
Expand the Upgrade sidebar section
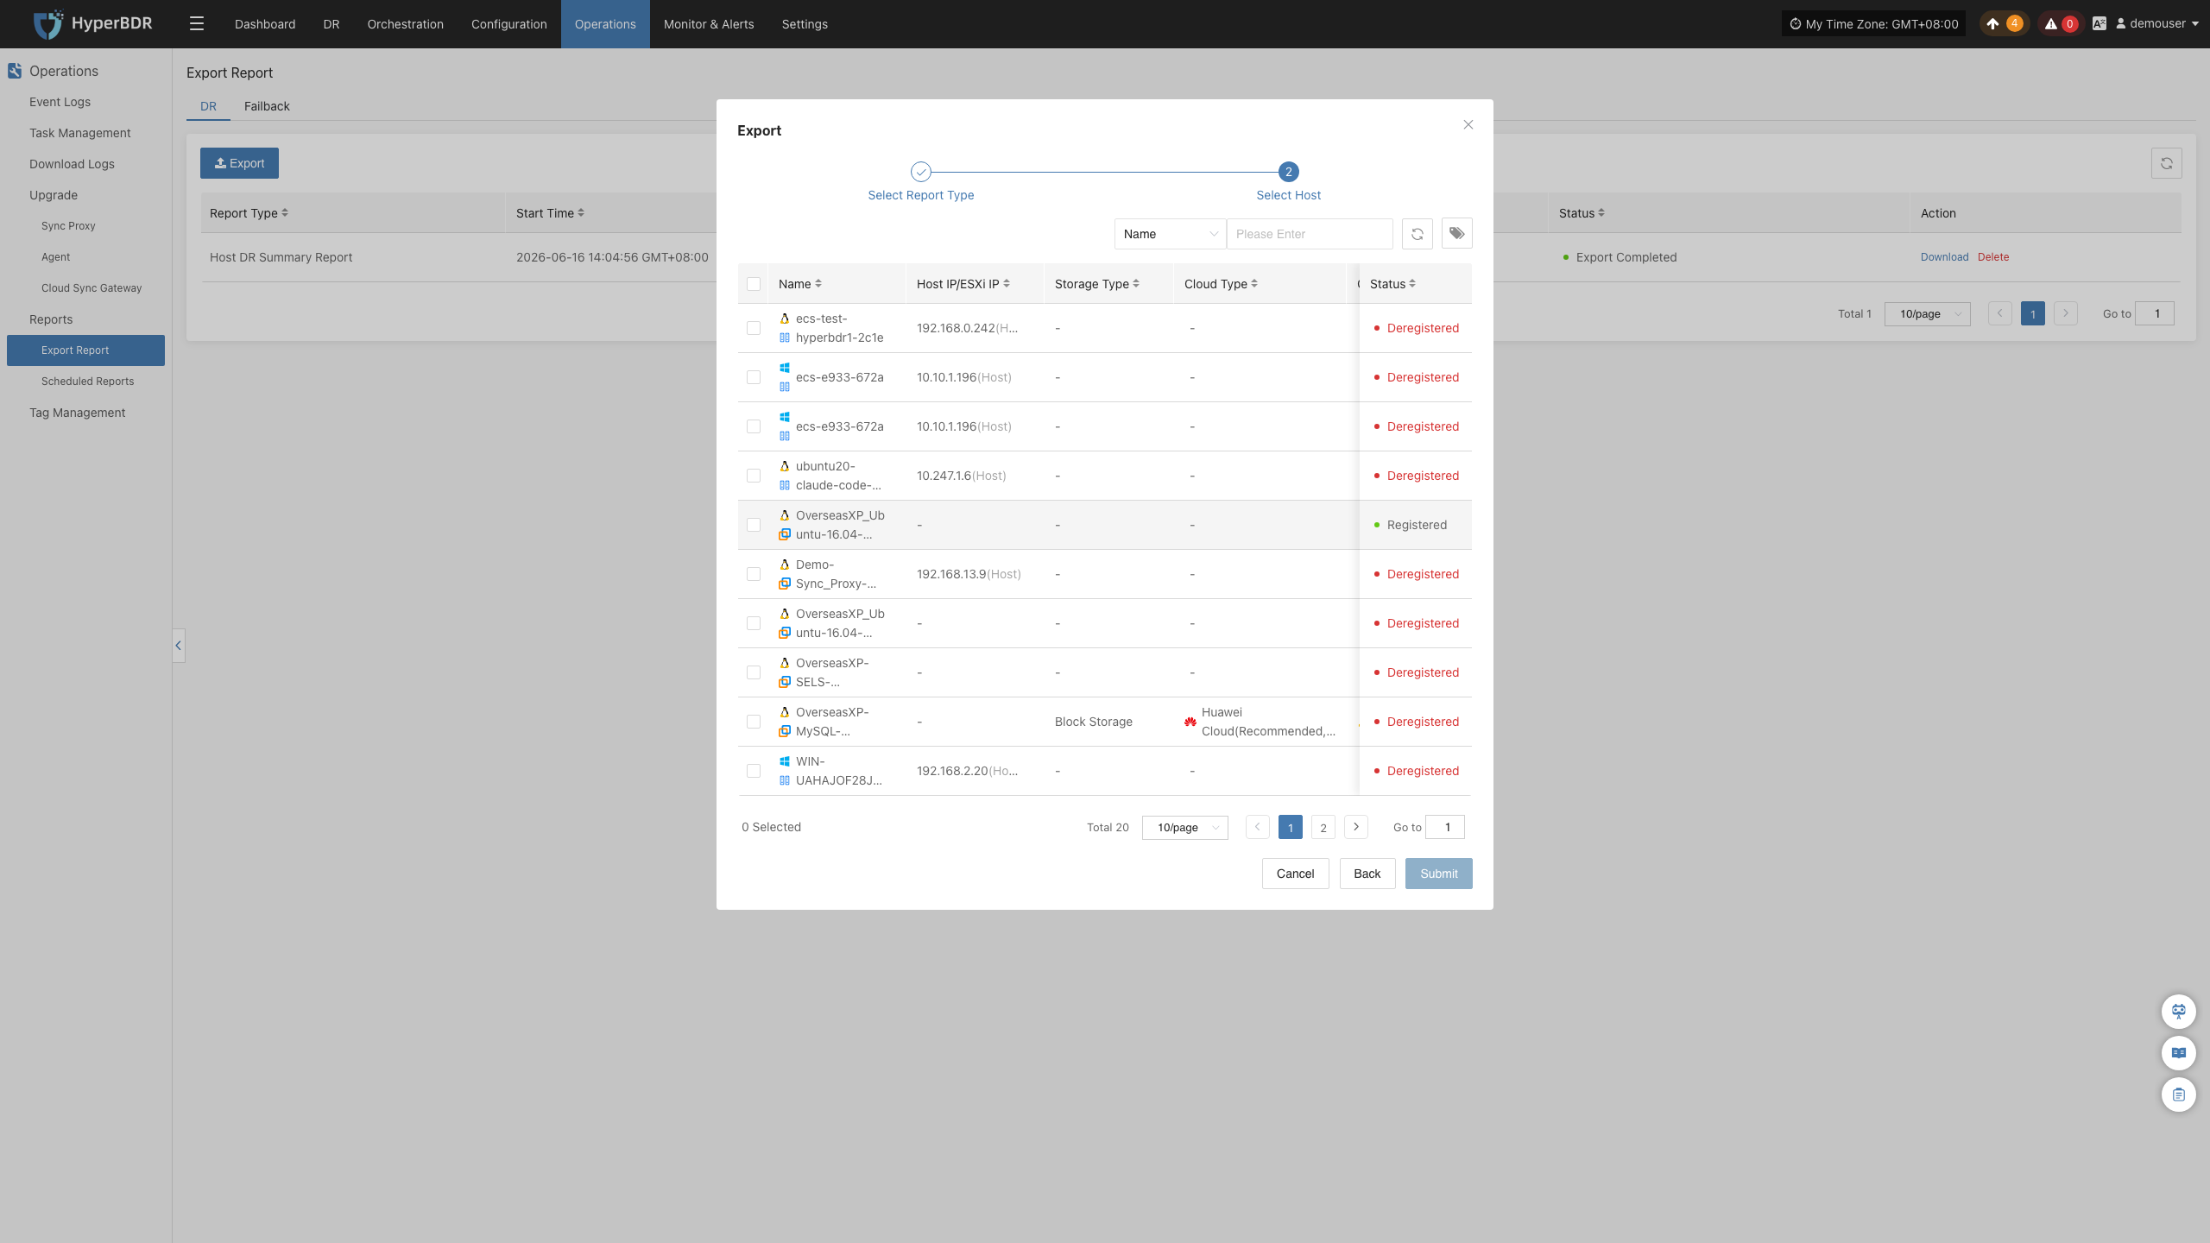(54, 195)
